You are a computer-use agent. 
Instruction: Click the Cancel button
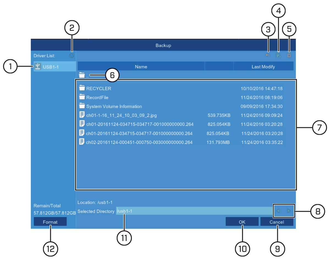tap(277, 222)
